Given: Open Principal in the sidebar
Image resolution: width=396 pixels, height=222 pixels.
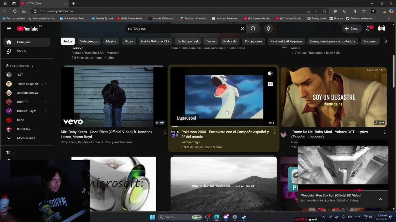Looking at the screenshot, I should click(x=27, y=42).
